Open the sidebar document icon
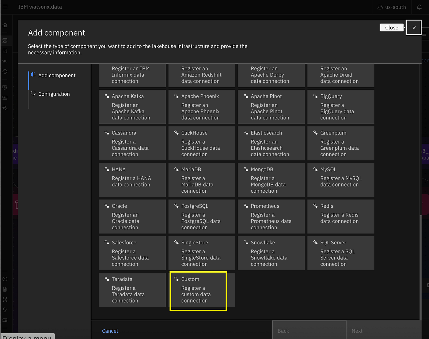 (5, 289)
